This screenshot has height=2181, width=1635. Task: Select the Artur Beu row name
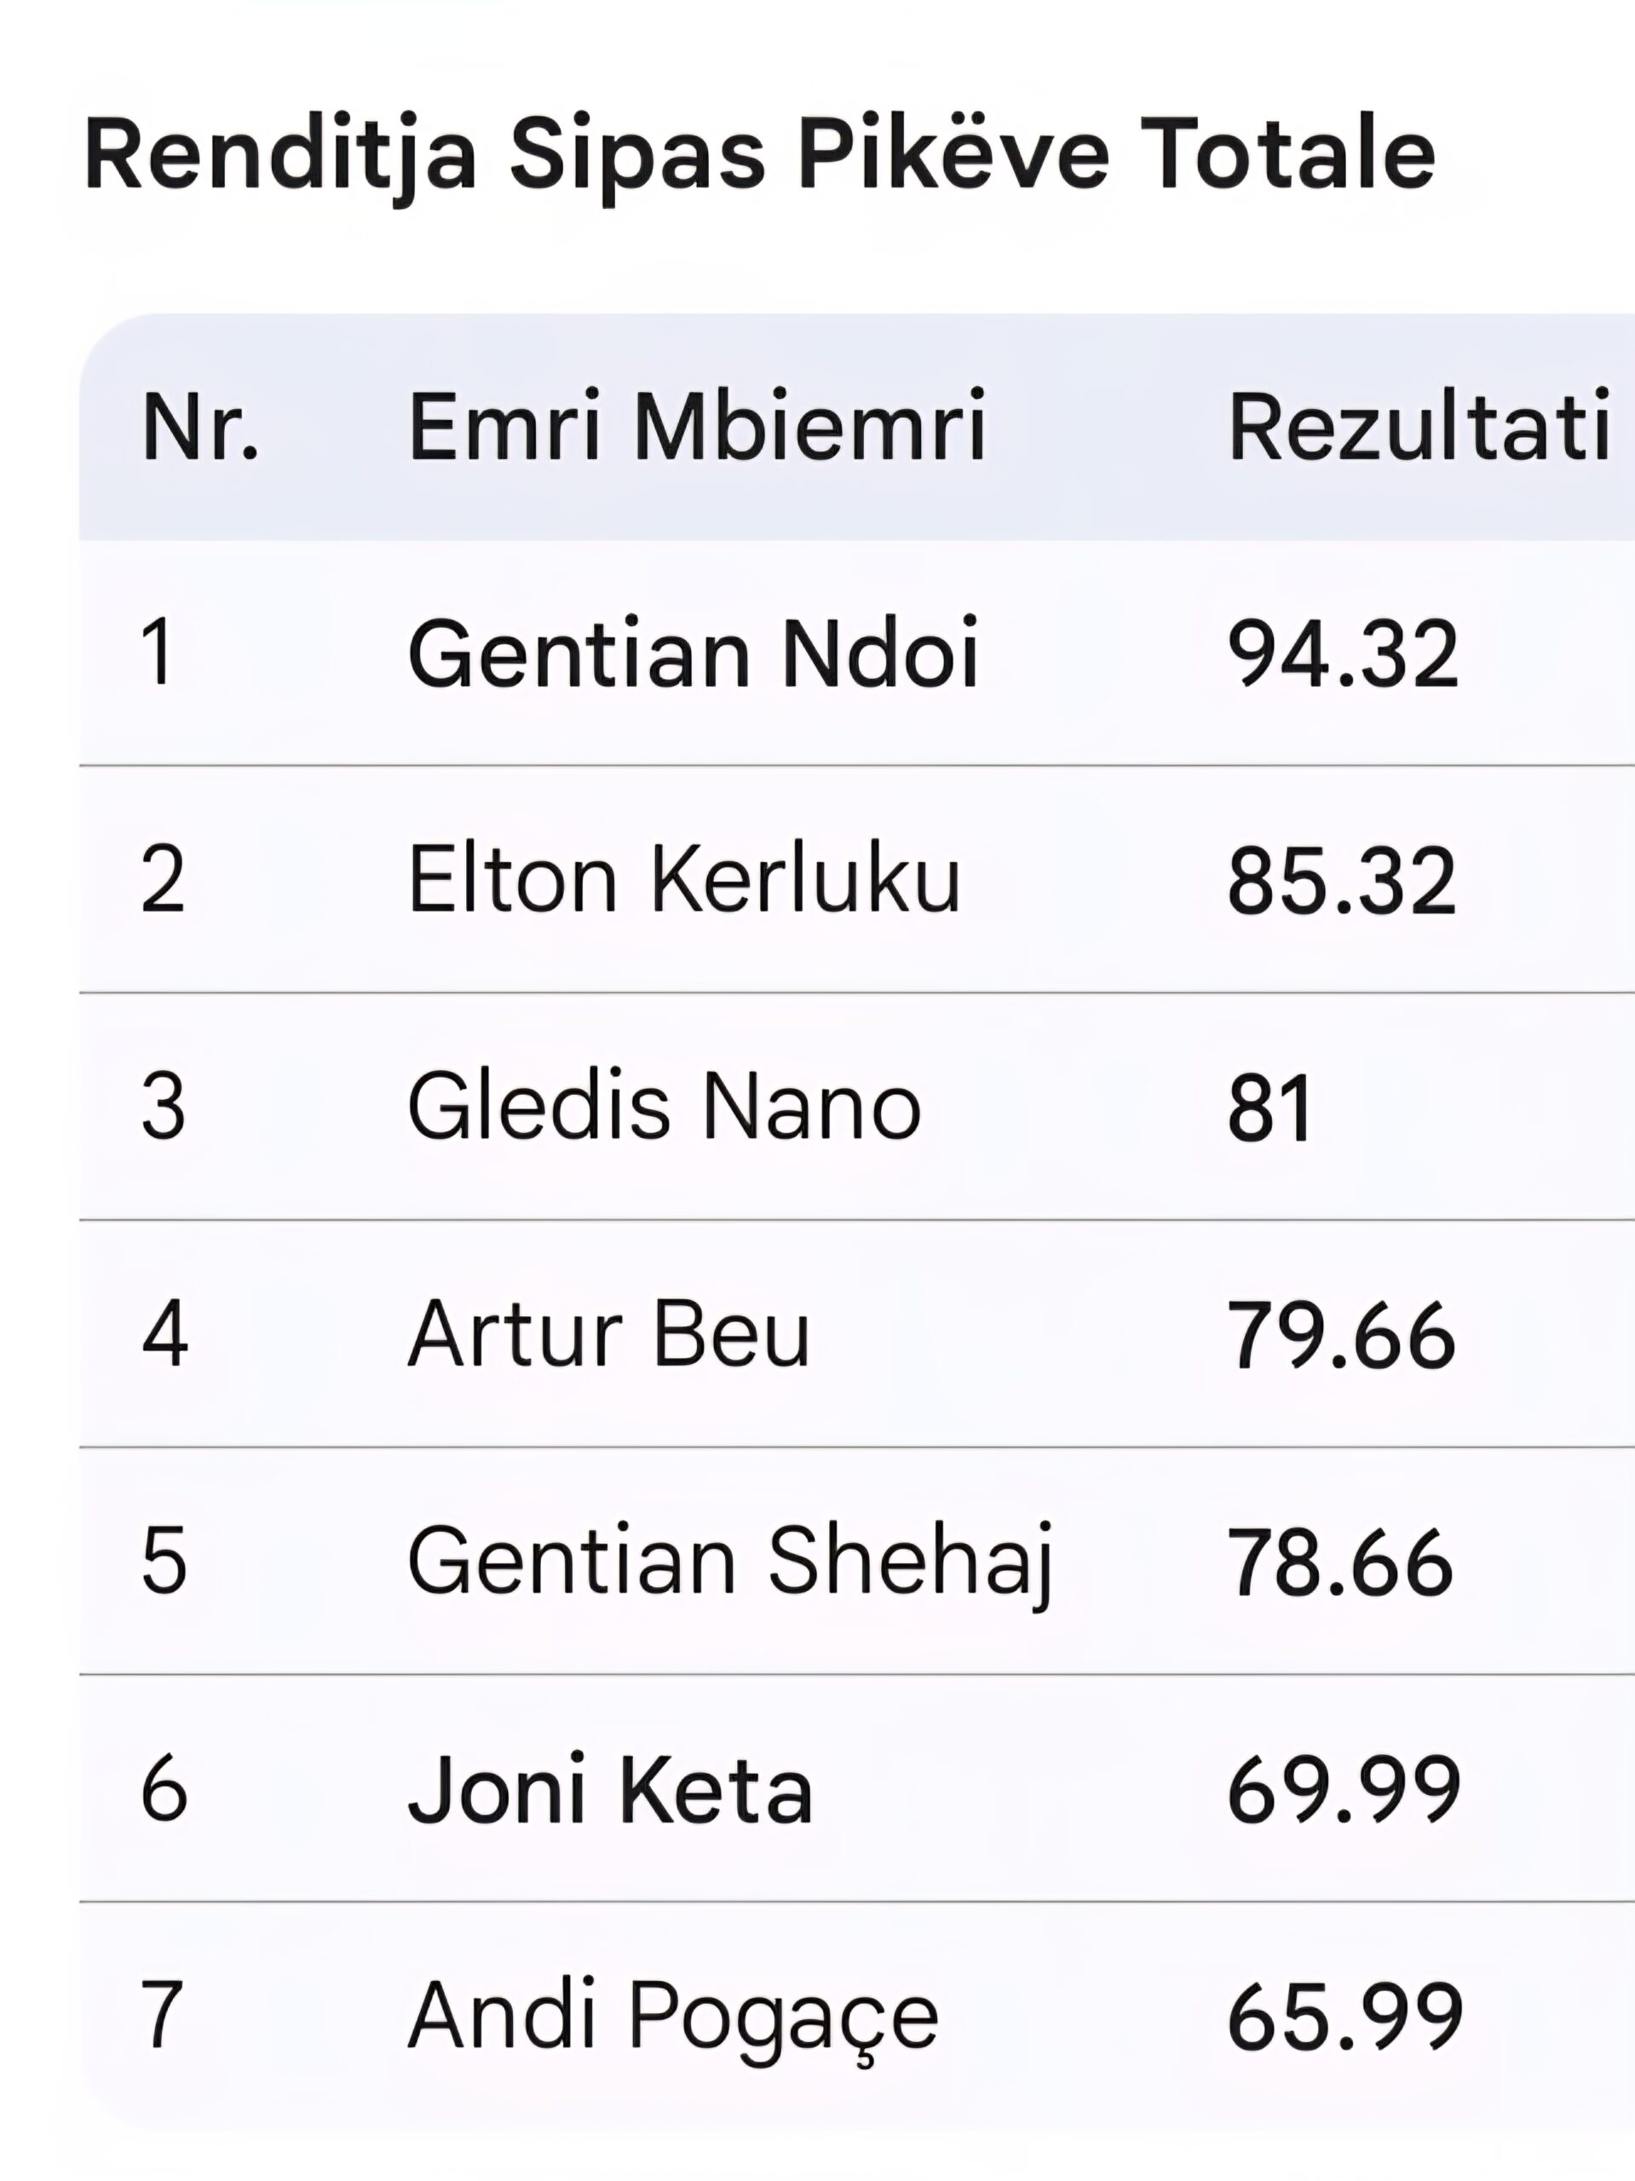click(608, 1334)
